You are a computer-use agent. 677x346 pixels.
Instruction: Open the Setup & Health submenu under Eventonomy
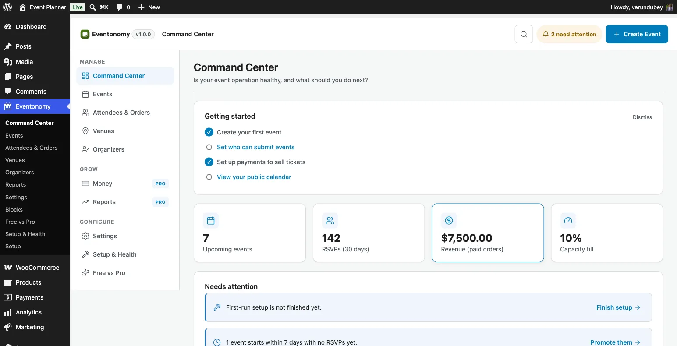point(25,234)
